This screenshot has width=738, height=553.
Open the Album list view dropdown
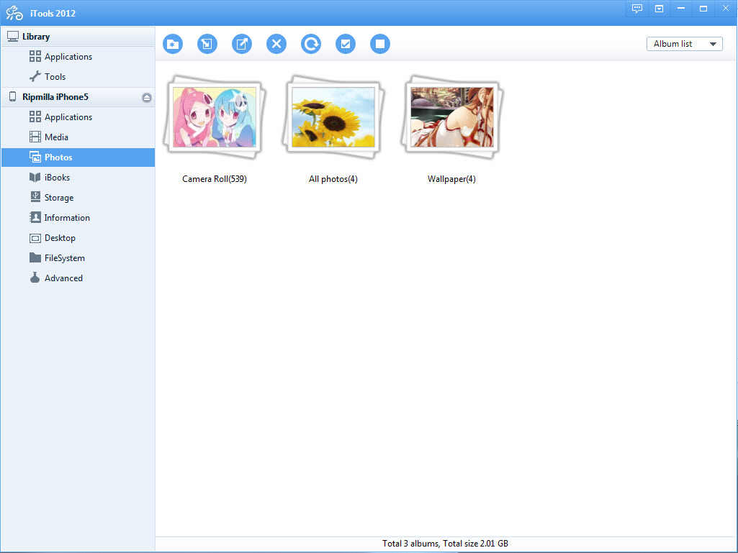[x=683, y=44]
